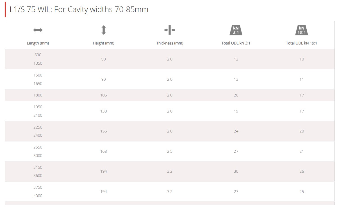This screenshot has width=339, height=209.
Task: Click the vertical double-arrow Height icon
Action: coord(104,30)
